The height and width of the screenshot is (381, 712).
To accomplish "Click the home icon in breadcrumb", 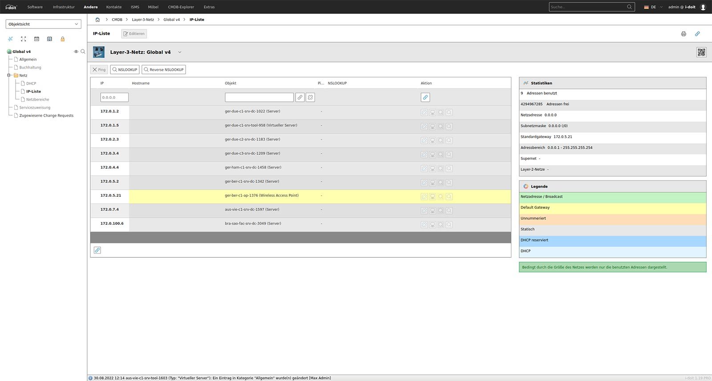I will 97,20.
